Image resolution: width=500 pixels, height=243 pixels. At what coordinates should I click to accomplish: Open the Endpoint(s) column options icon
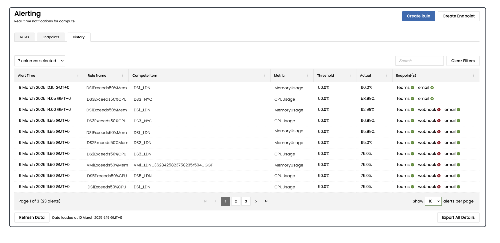click(x=473, y=76)
